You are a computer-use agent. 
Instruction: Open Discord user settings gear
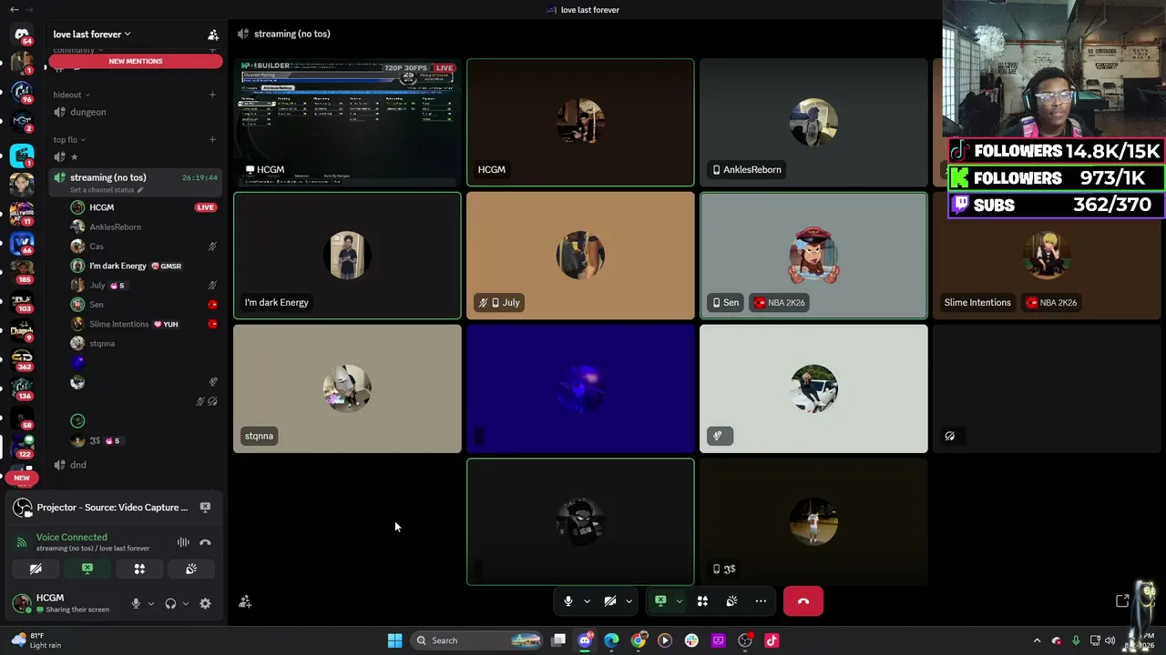point(205,603)
